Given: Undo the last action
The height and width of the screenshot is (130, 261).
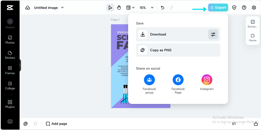Looking at the screenshot, I should tap(162, 8).
